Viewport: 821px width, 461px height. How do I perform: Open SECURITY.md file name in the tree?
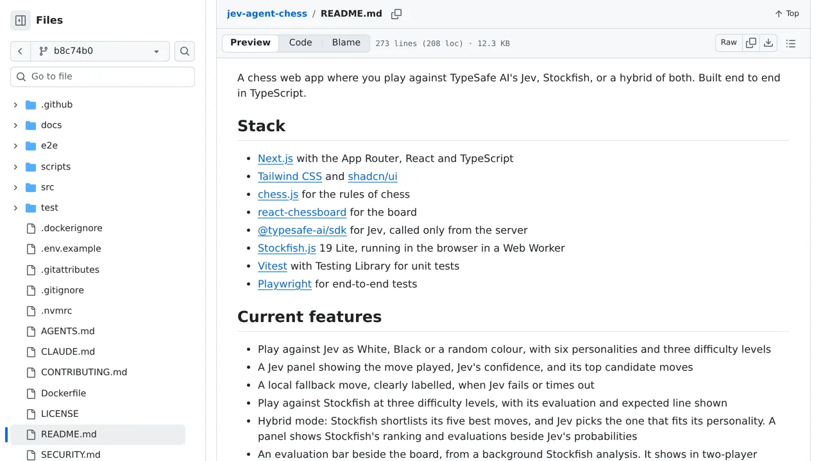[x=71, y=455]
